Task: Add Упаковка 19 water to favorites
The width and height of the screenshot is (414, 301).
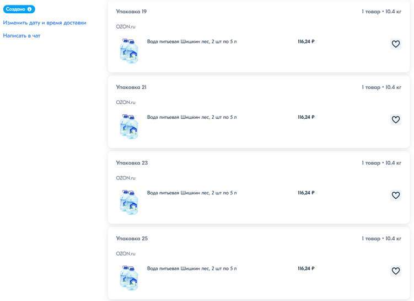Action: [395, 44]
